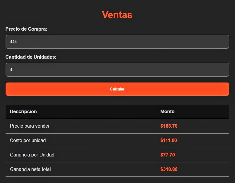235x183 pixels.
Task: Select the Precio de Compra label
Action: point(26,29)
